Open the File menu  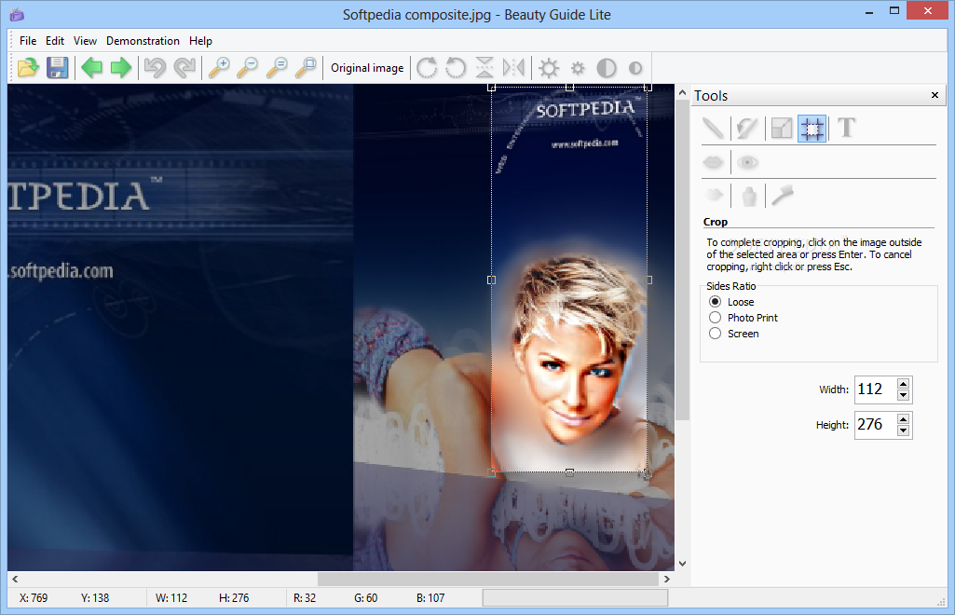coord(28,41)
